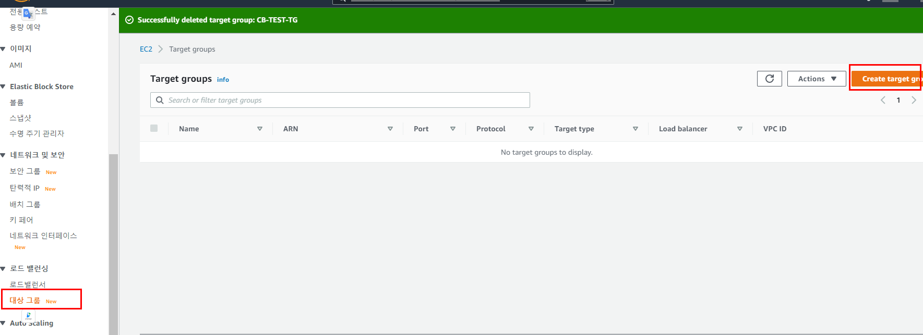Open 보안 그룹 in the sidebar
This screenshot has width=923, height=335.
25,171
